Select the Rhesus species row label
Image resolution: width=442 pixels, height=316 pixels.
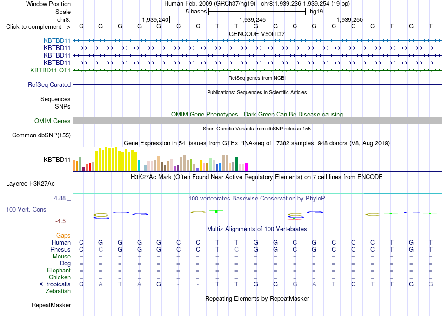click(60, 249)
